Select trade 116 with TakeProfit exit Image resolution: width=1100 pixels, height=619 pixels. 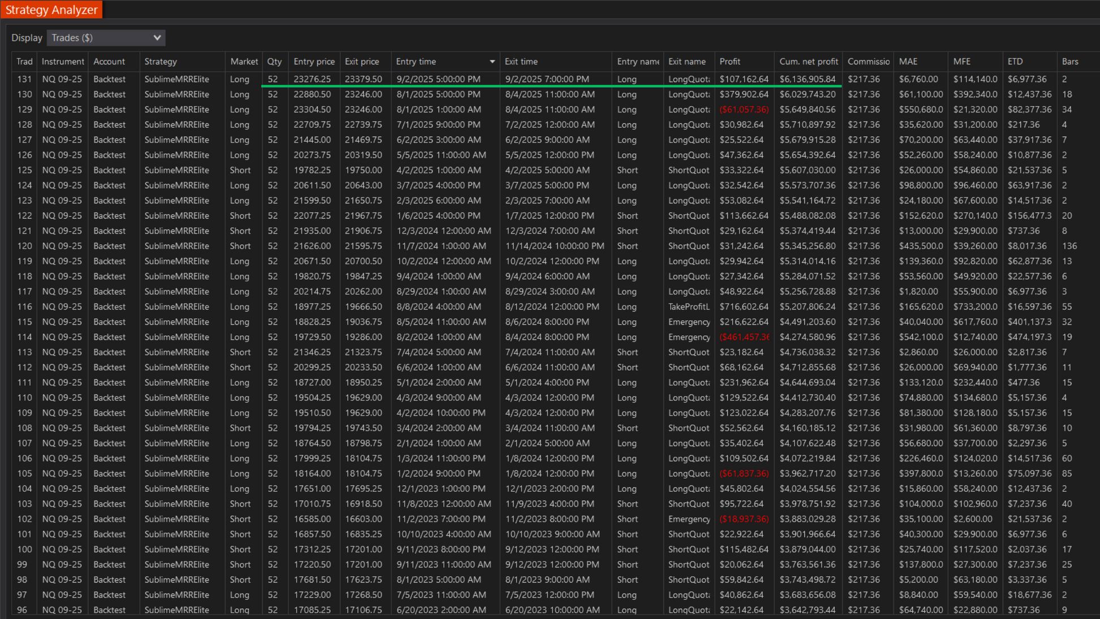pos(688,306)
